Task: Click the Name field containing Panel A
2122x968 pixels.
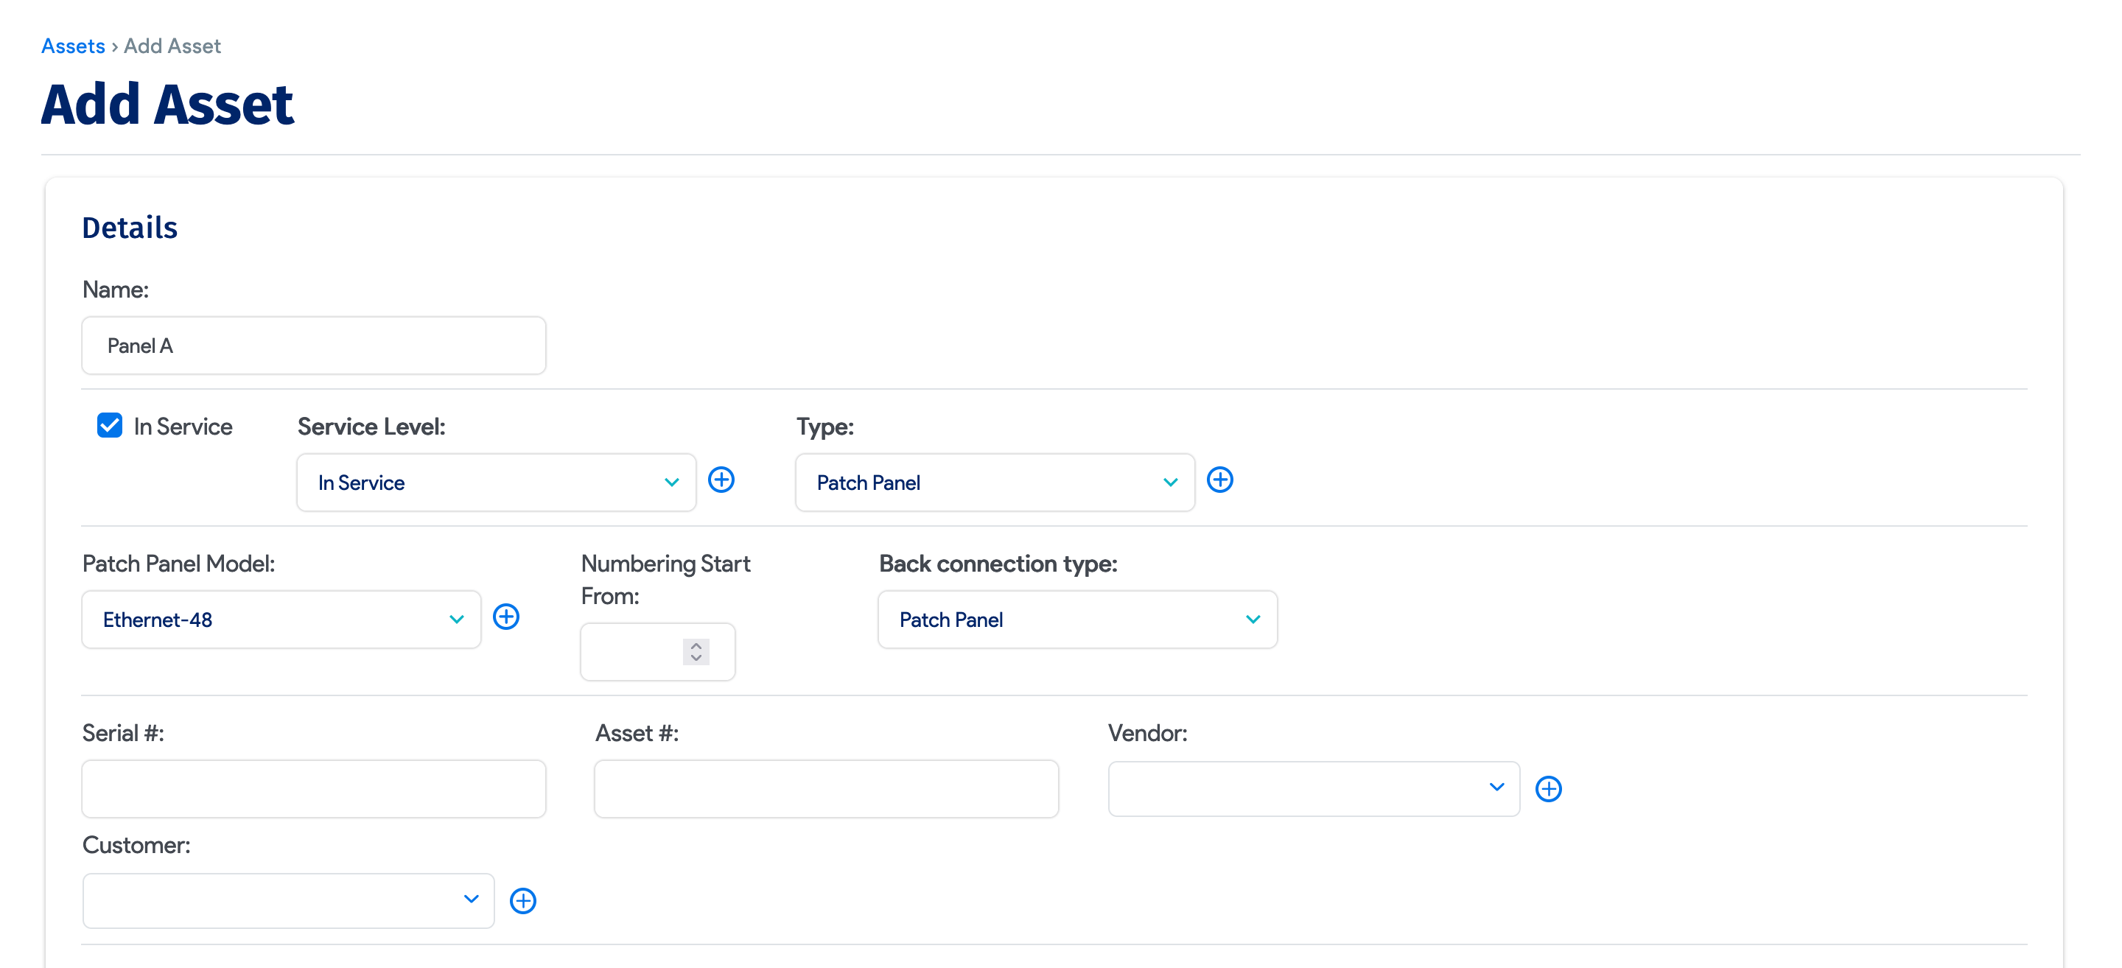Action: pyautogui.click(x=313, y=346)
